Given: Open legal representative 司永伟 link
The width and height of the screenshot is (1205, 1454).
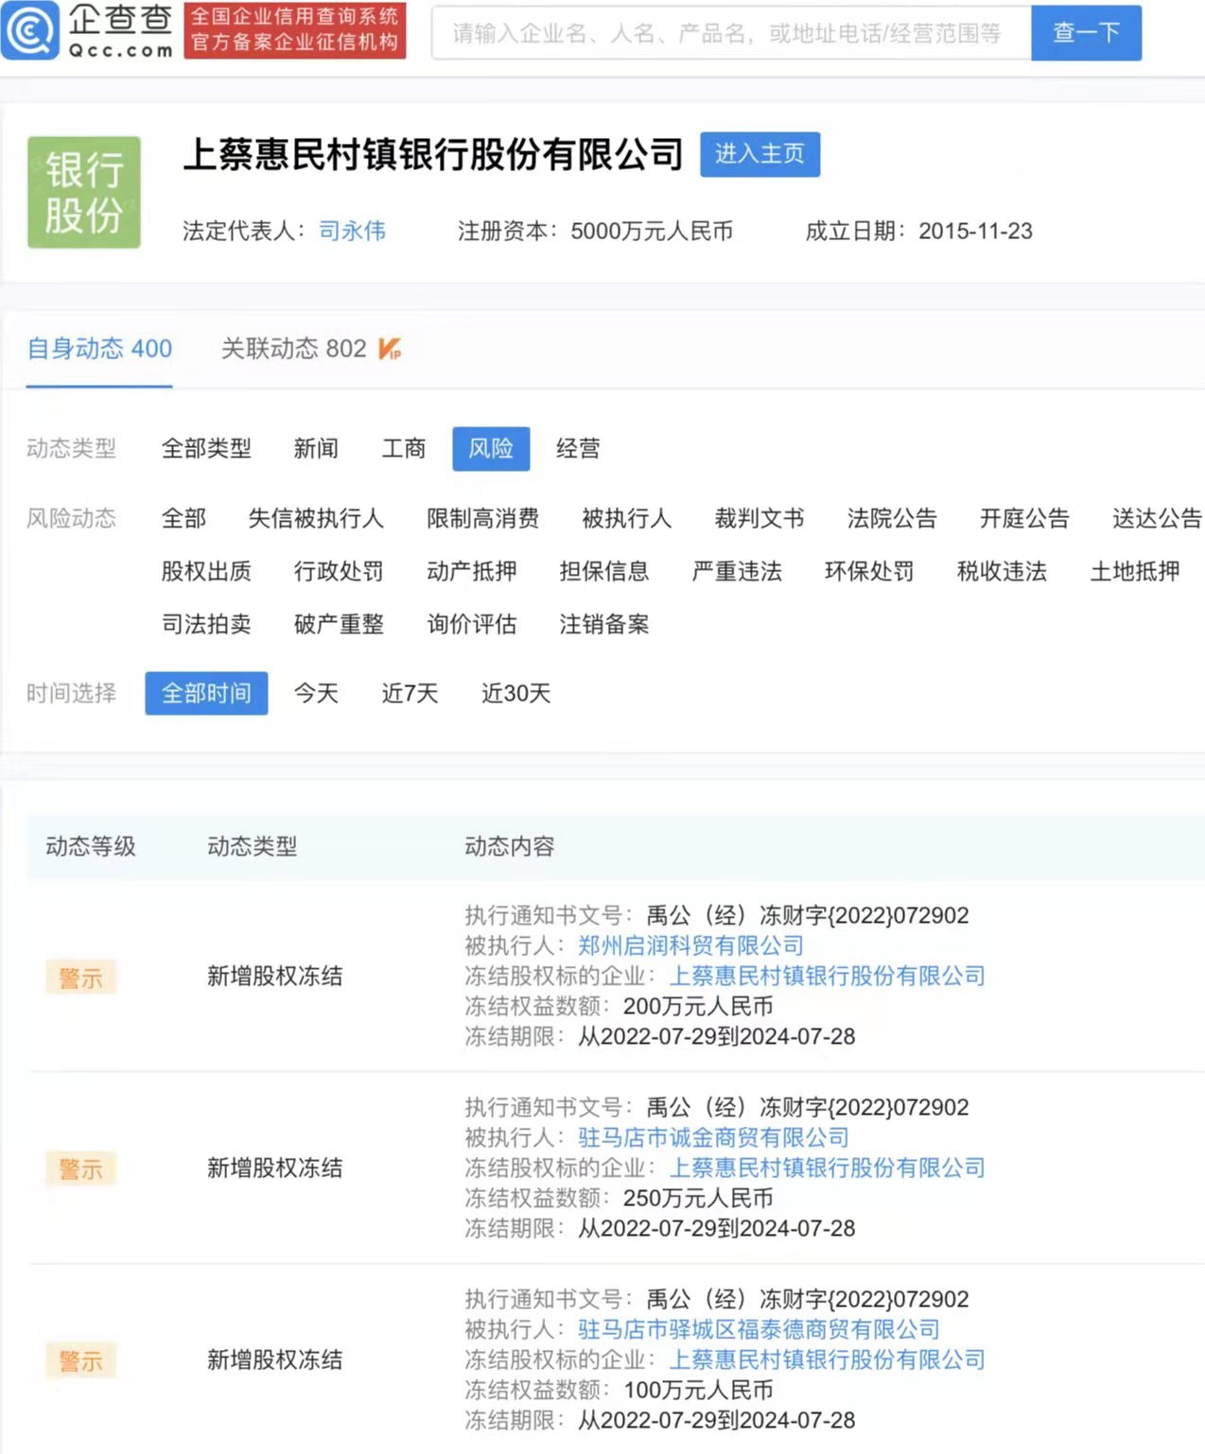Looking at the screenshot, I should [352, 231].
